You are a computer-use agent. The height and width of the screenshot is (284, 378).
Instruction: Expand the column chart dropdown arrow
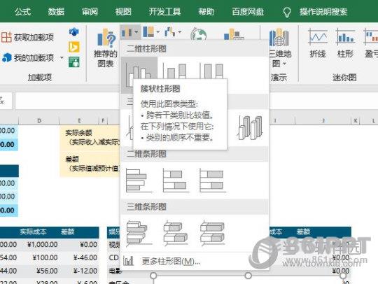coord(136,31)
